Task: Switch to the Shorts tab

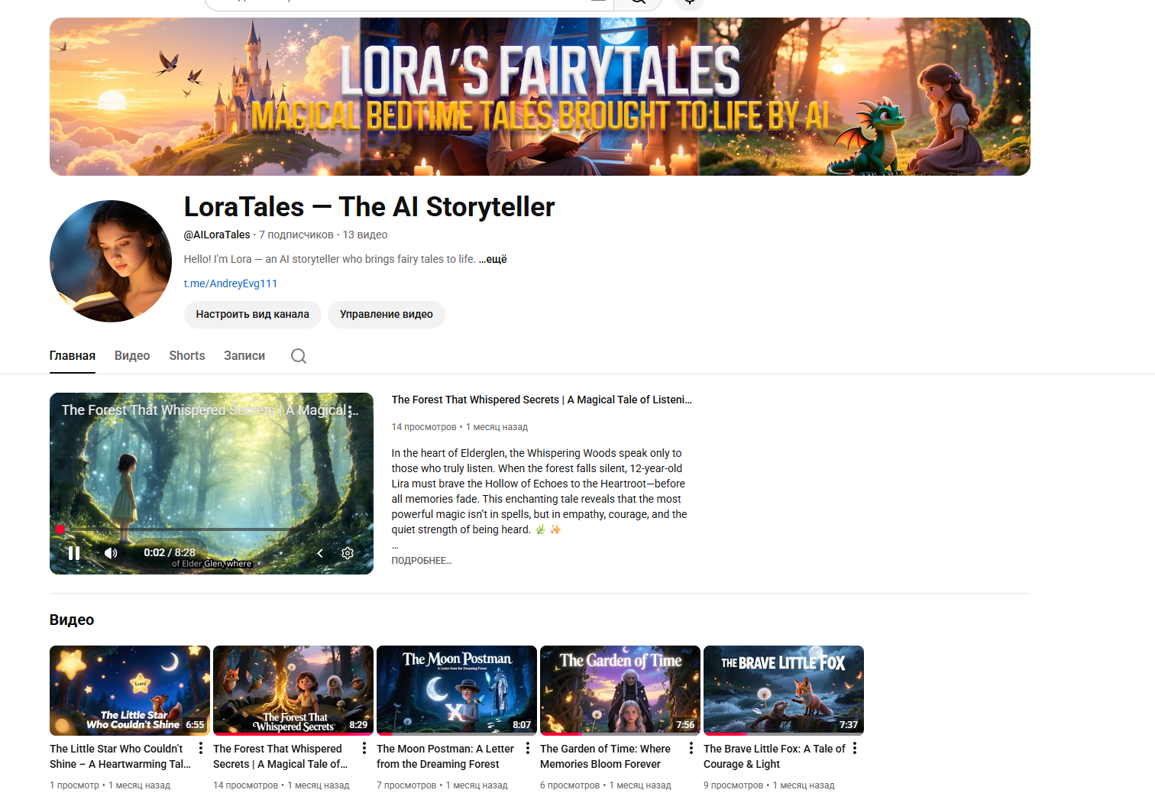Action: (186, 355)
